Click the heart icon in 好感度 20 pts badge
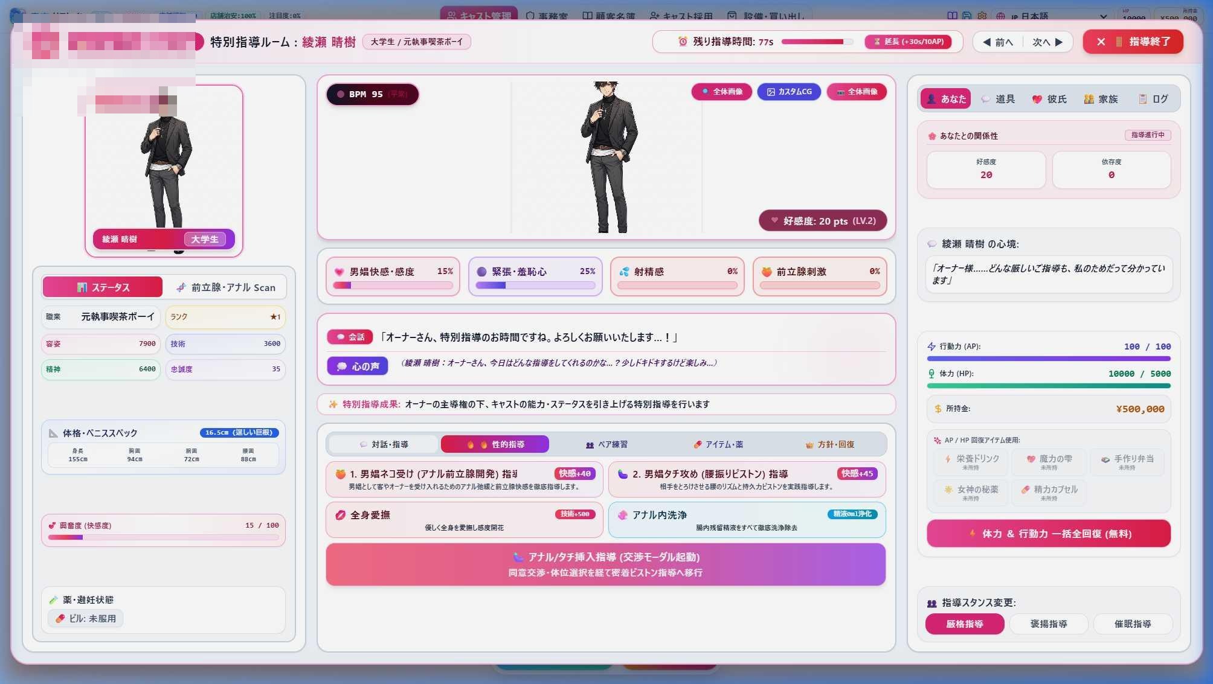Screen dimensions: 1213x684 pos(774,220)
